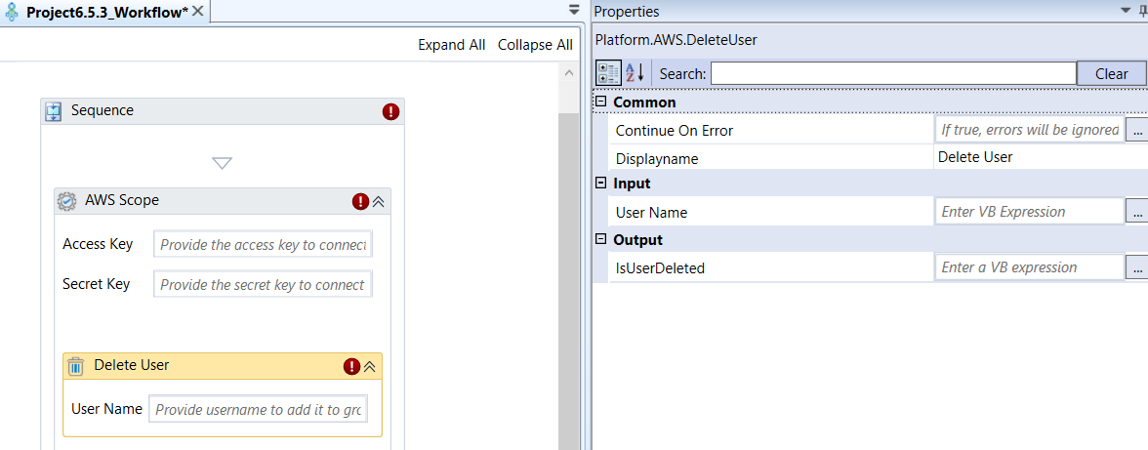Screen dimensions: 1148x450
Task: Click the Platform.AWS.DeleteUser label
Action: coord(676,40)
